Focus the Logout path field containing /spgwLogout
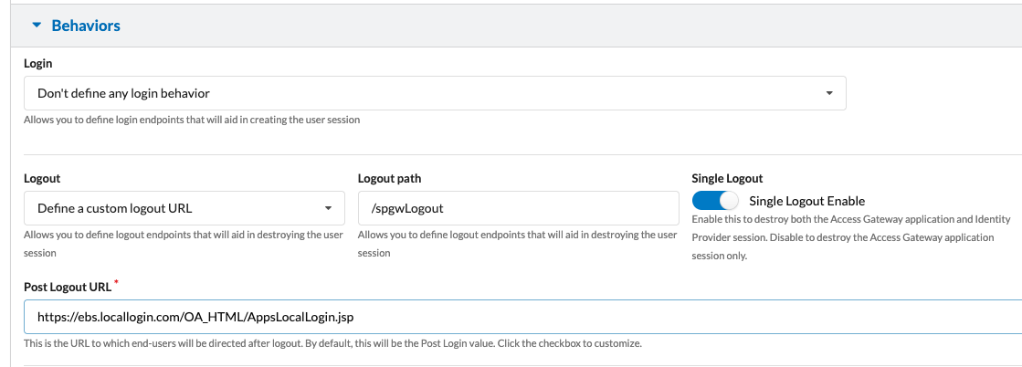 [518, 208]
